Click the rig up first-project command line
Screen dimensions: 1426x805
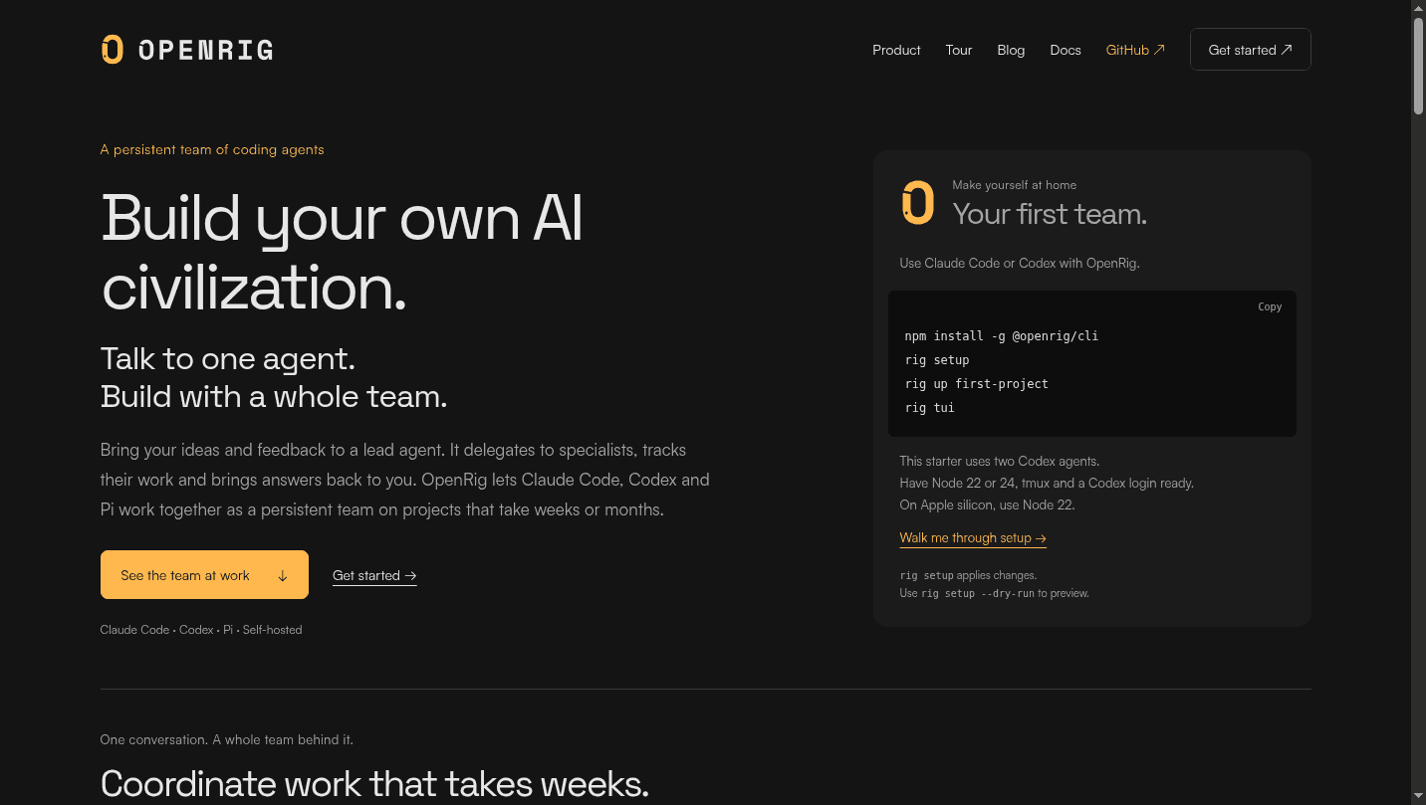coord(977,384)
